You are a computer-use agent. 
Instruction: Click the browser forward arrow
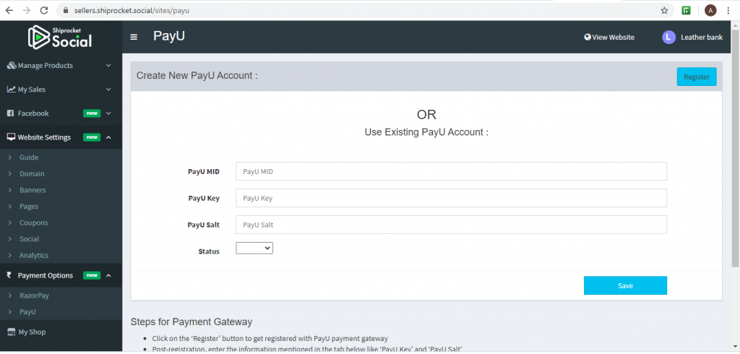pyautogui.click(x=27, y=10)
